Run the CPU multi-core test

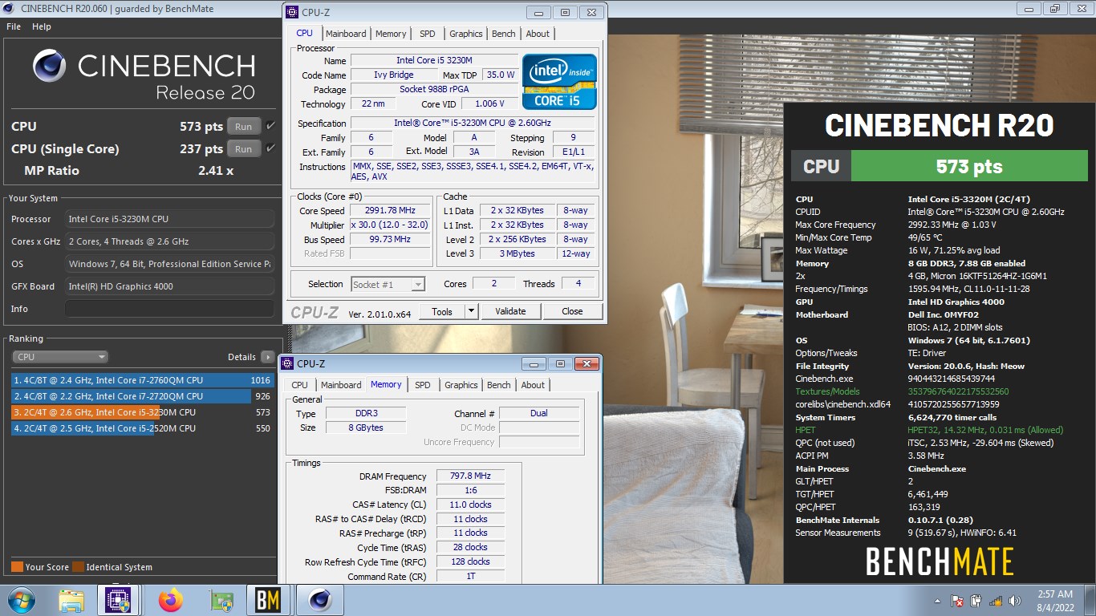(x=244, y=127)
